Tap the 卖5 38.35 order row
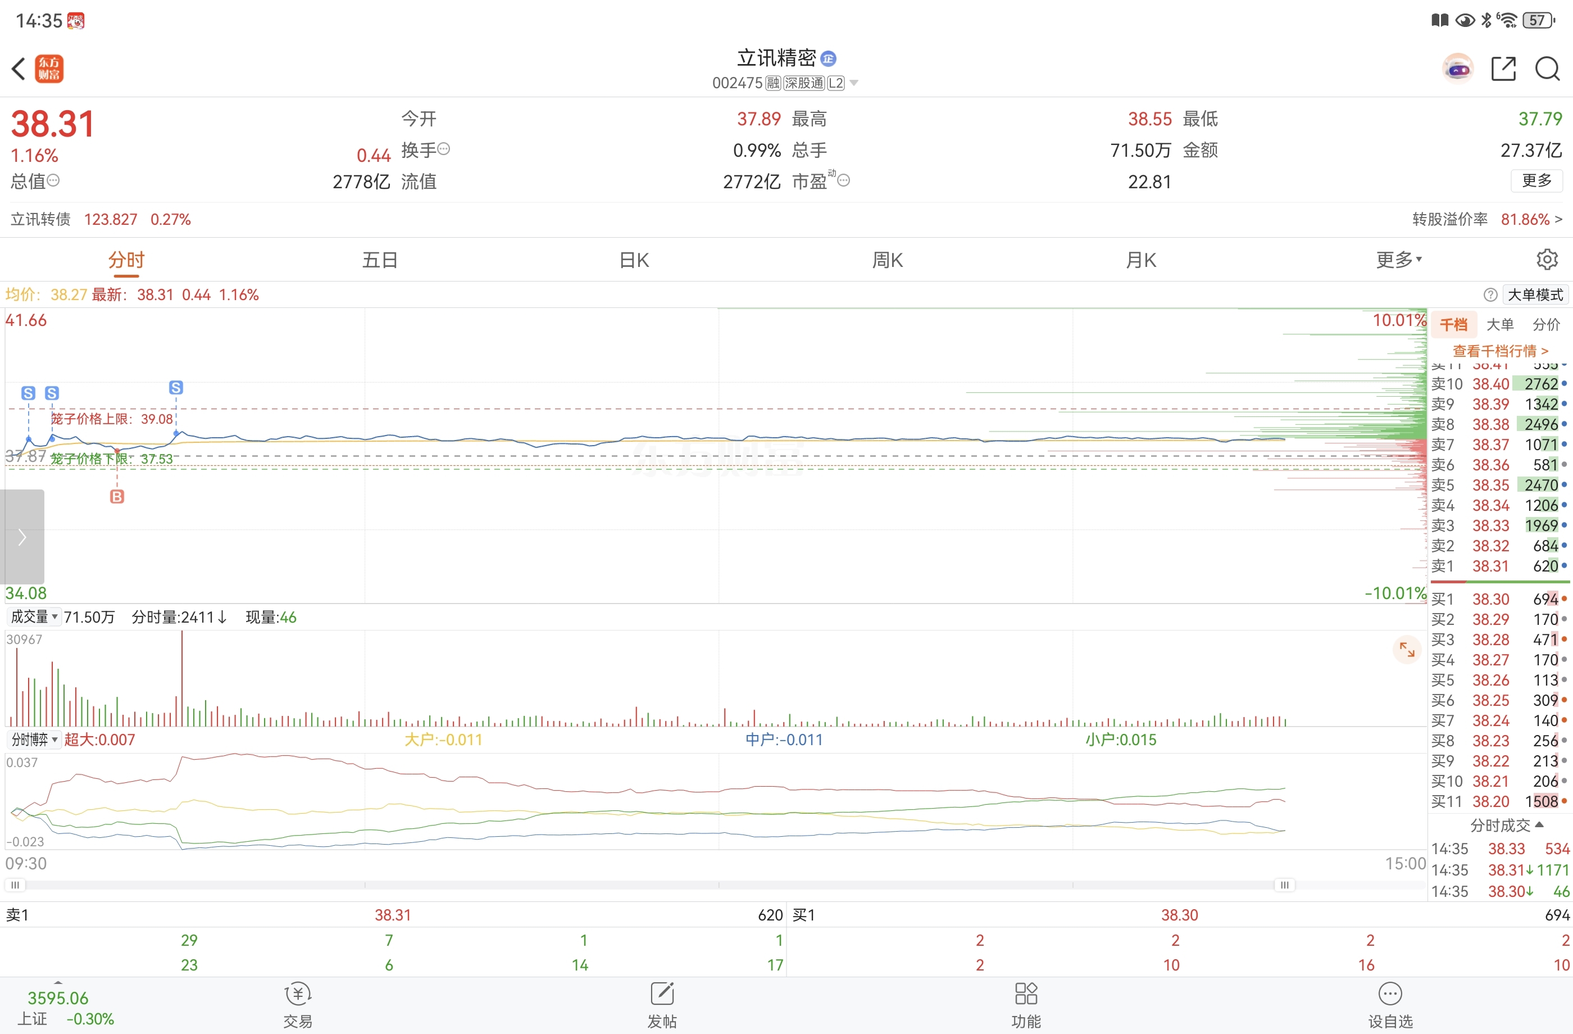 pos(1499,486)
